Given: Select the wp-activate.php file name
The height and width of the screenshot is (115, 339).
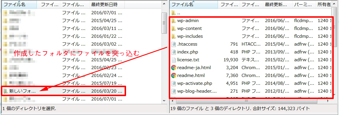Looking at the screenshot, I should click(194, 83).
